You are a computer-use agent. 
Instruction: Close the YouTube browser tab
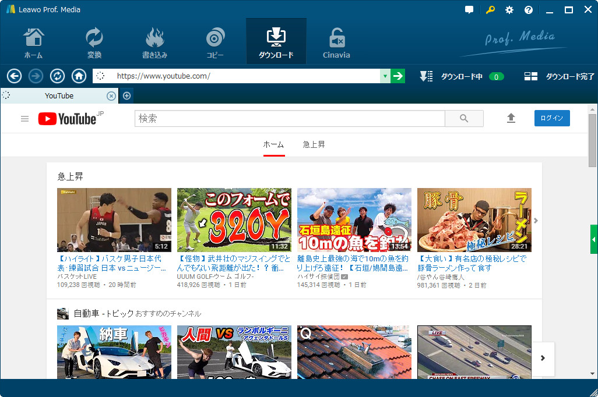coord(111,96)
